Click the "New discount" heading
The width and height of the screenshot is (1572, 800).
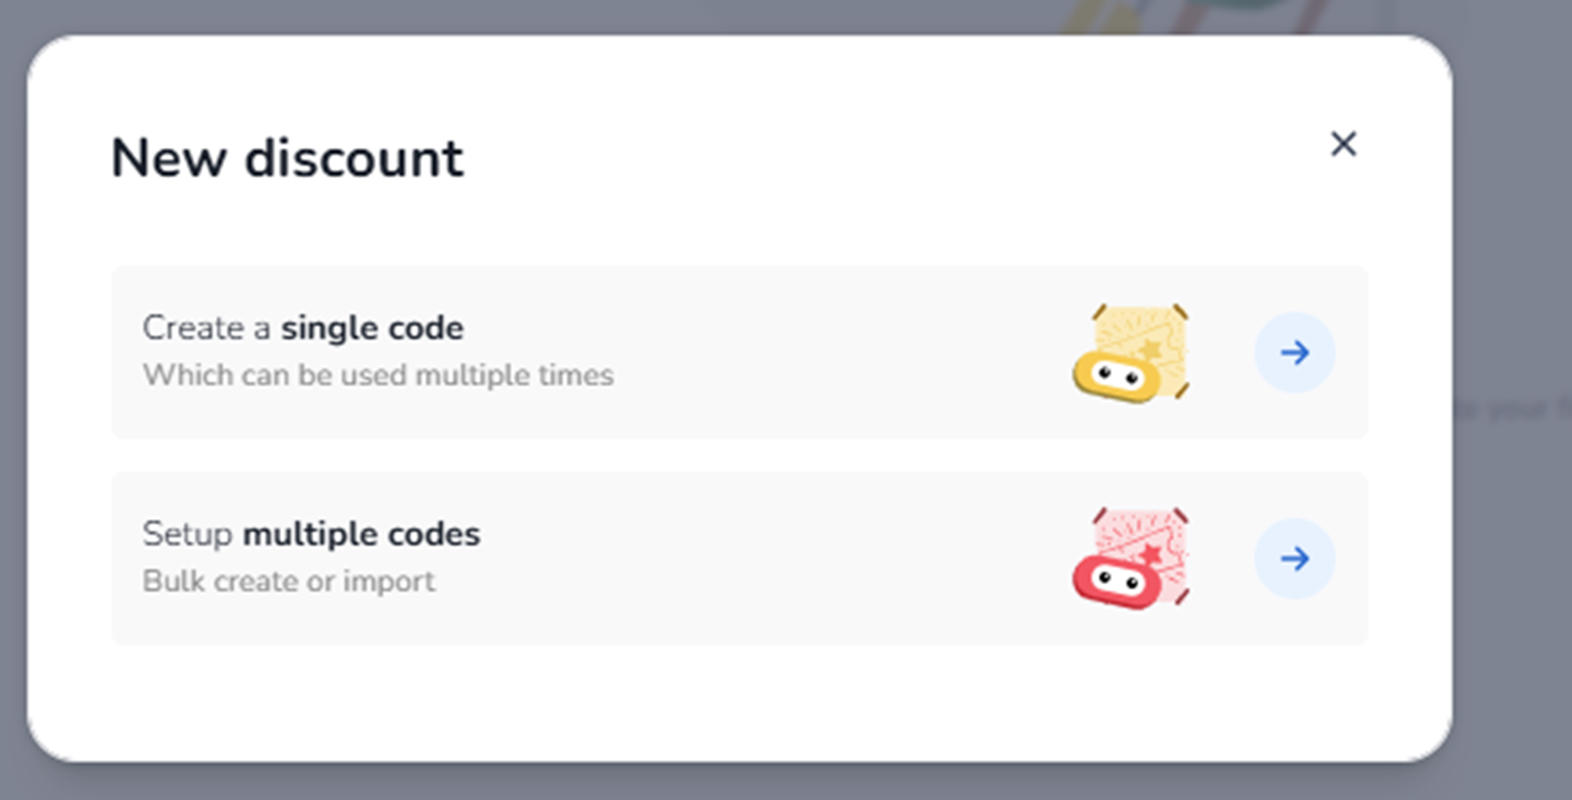[287, 158]
